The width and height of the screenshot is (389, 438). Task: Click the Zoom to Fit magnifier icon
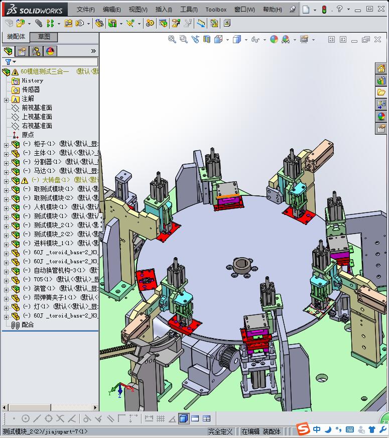[x=172, y=39]
